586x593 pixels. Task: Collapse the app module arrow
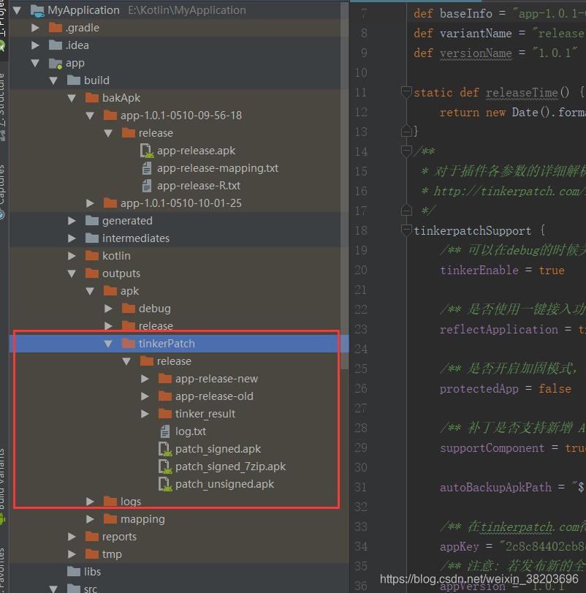(x=36, y=63)
